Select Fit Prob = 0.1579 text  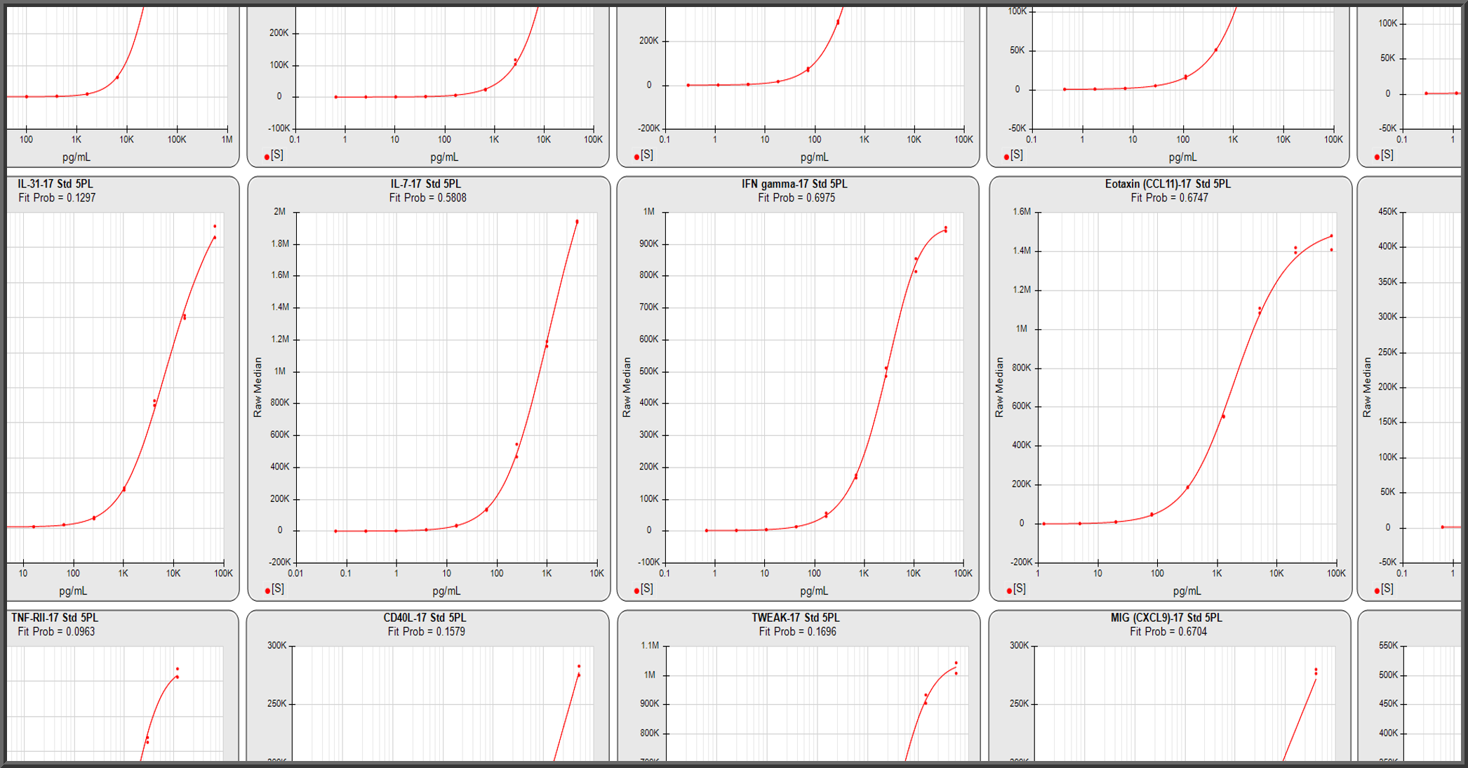(427, 632)
